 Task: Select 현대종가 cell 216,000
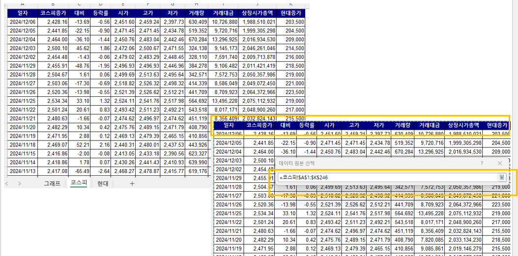[291, 57]
